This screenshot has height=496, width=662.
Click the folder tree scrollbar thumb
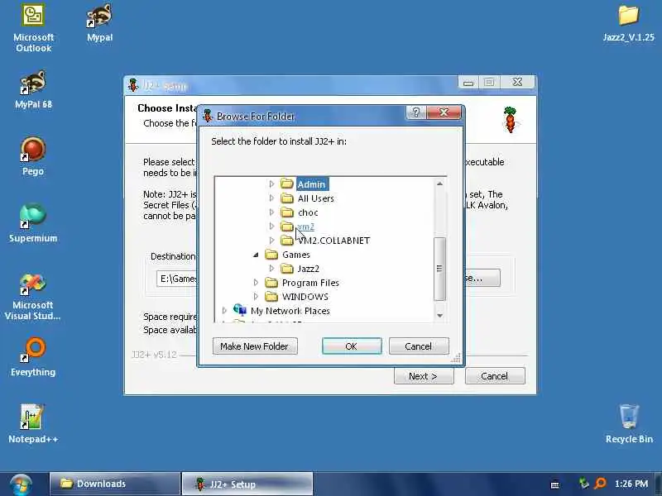pyautogui.click(x=439, y=269)
